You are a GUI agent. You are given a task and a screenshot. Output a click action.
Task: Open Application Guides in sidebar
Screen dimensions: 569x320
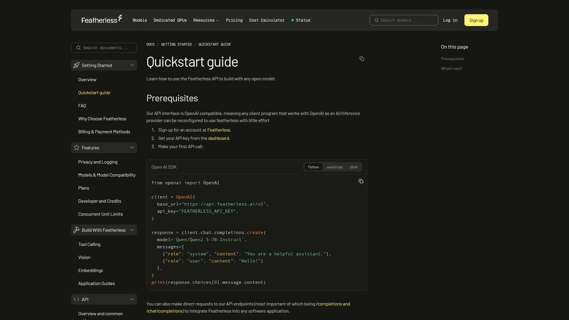[96, 284]
